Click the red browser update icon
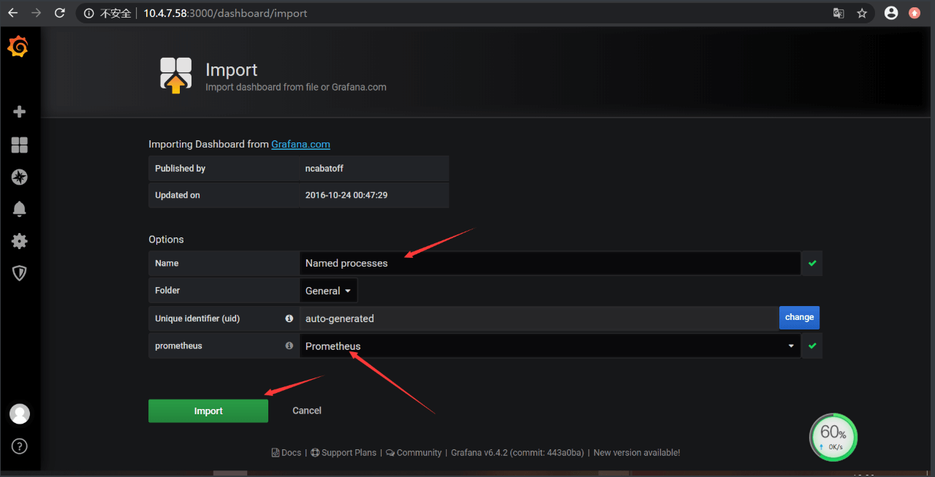Screen dimensions: 935x477 (x=915, y=13)
